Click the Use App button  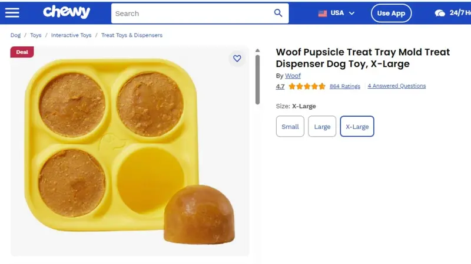point(391,13)
